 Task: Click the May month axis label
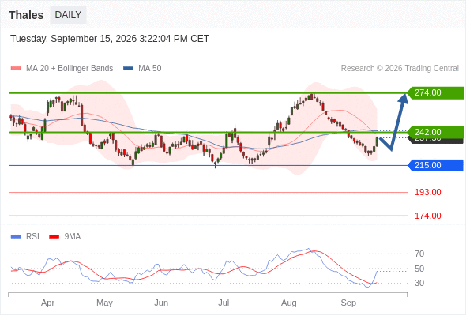click(104, 303)
